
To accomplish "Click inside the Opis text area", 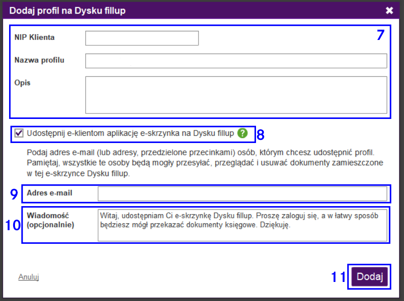I will point(236,95).
